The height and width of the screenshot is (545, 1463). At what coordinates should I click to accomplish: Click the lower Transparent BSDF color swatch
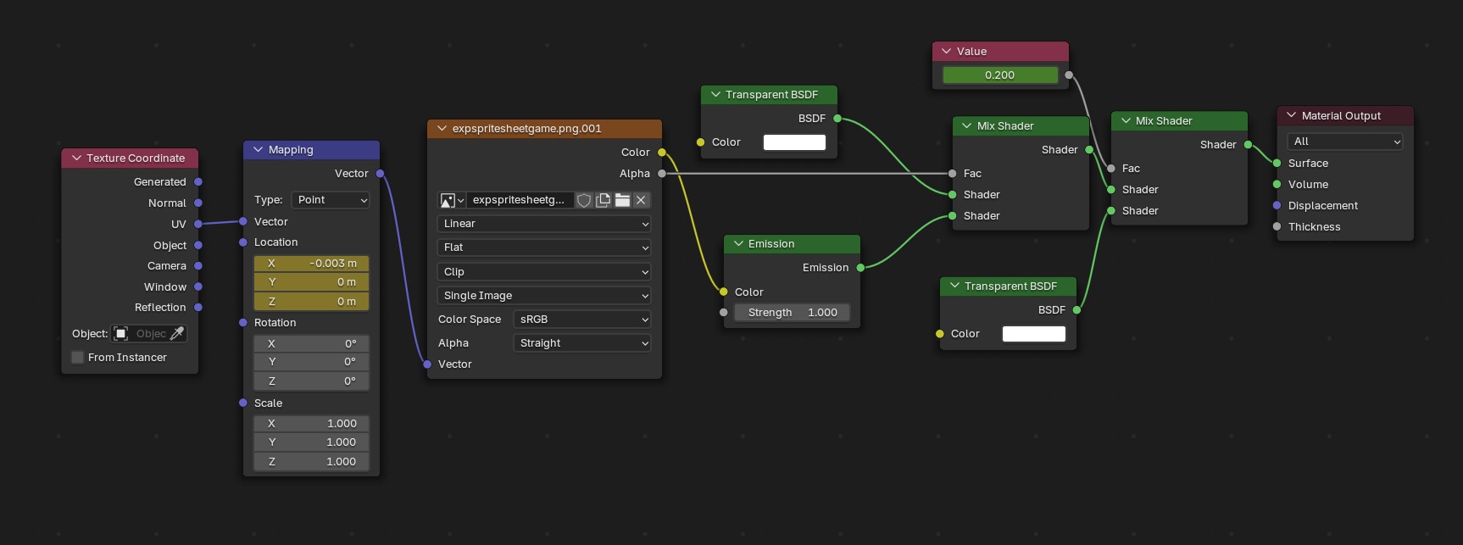pyautogui.click(x=1034, y=334)
